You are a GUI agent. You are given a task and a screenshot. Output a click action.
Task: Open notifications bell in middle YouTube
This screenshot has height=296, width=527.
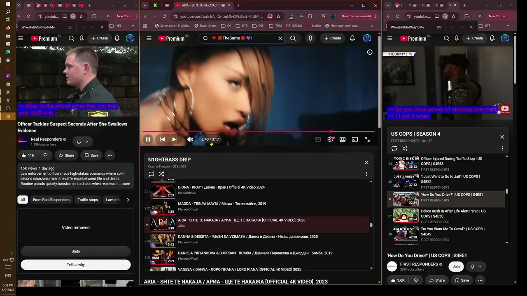pos(352,38)
